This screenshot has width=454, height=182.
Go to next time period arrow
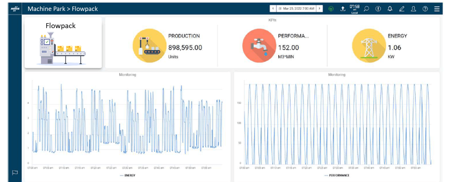point(319,9)
